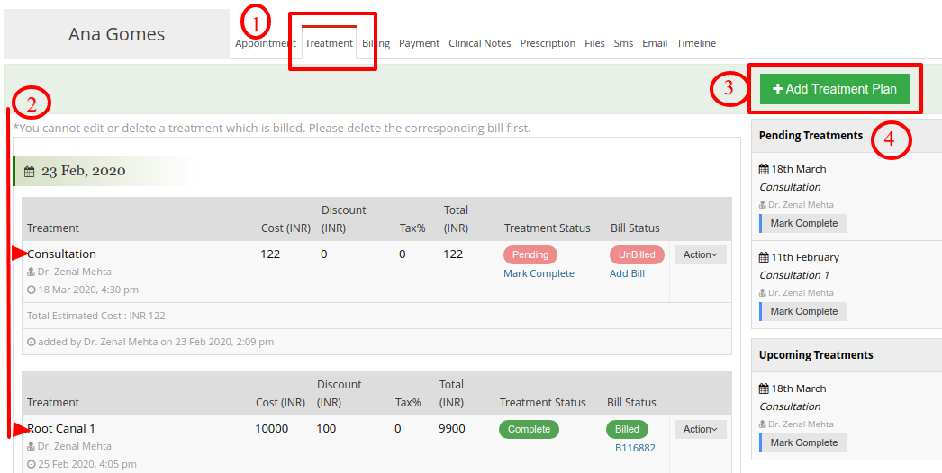The height and width of the screenshot is (473, 942).
Task: Click Mark Complete link under Pending status
Action: [539, 273]
